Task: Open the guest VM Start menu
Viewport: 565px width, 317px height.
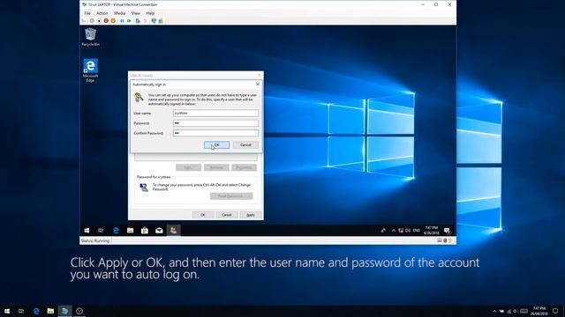Action: tap(87, 231)
